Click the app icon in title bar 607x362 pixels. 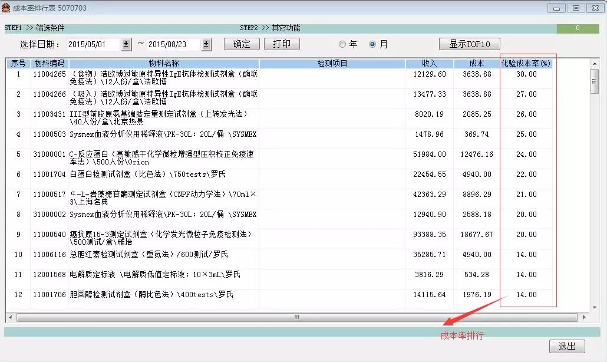pos(6,8)
